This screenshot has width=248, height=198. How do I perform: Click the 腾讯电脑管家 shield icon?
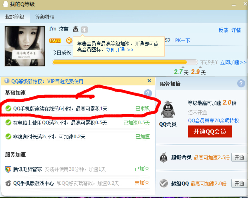pos(8,169)
